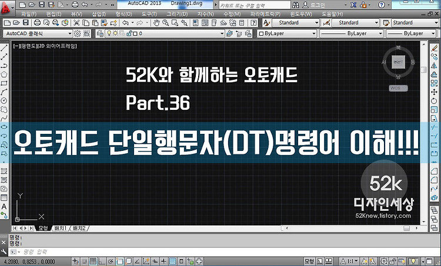This screenshot has height=266, width=441.
Task: Select the Table draw tool
Action: point(4,197)
